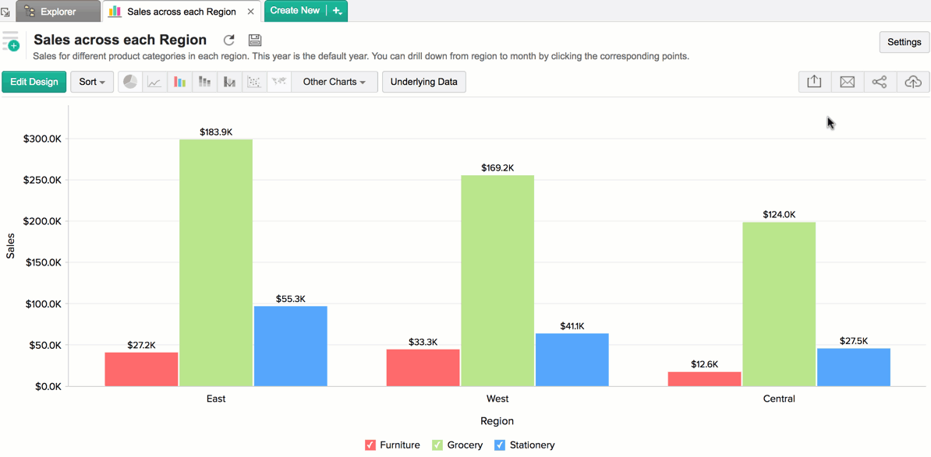Click the refresh icon beside the title
This screenshot has height=457, width=931.
point(229,40)
